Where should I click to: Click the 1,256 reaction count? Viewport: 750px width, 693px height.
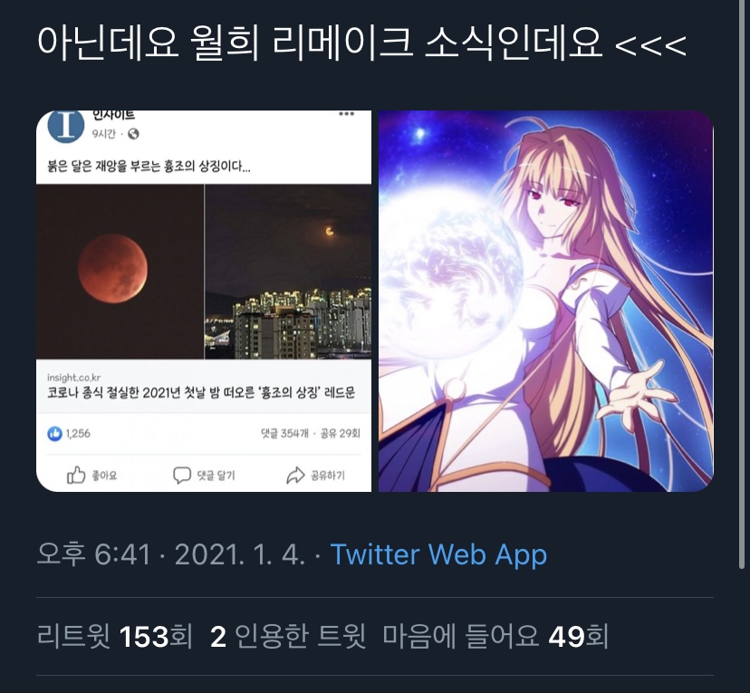coord(78,434)
